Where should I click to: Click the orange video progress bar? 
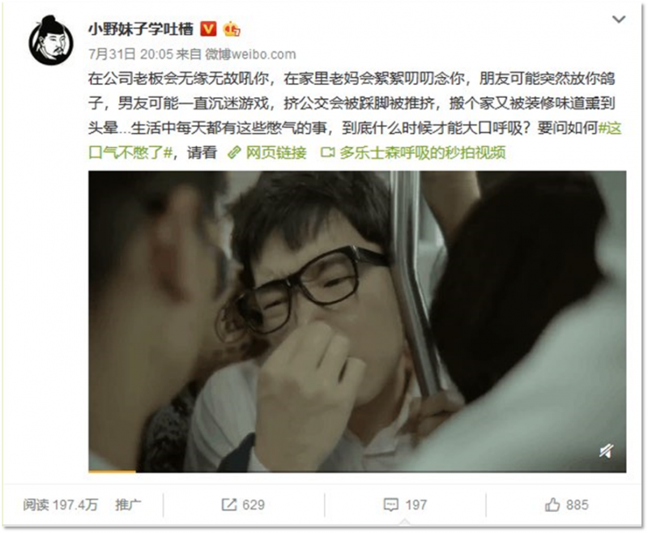click(x=112, y=471)
